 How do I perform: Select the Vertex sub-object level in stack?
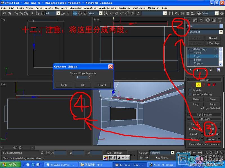pyautogui.click(x=197, y=53)
